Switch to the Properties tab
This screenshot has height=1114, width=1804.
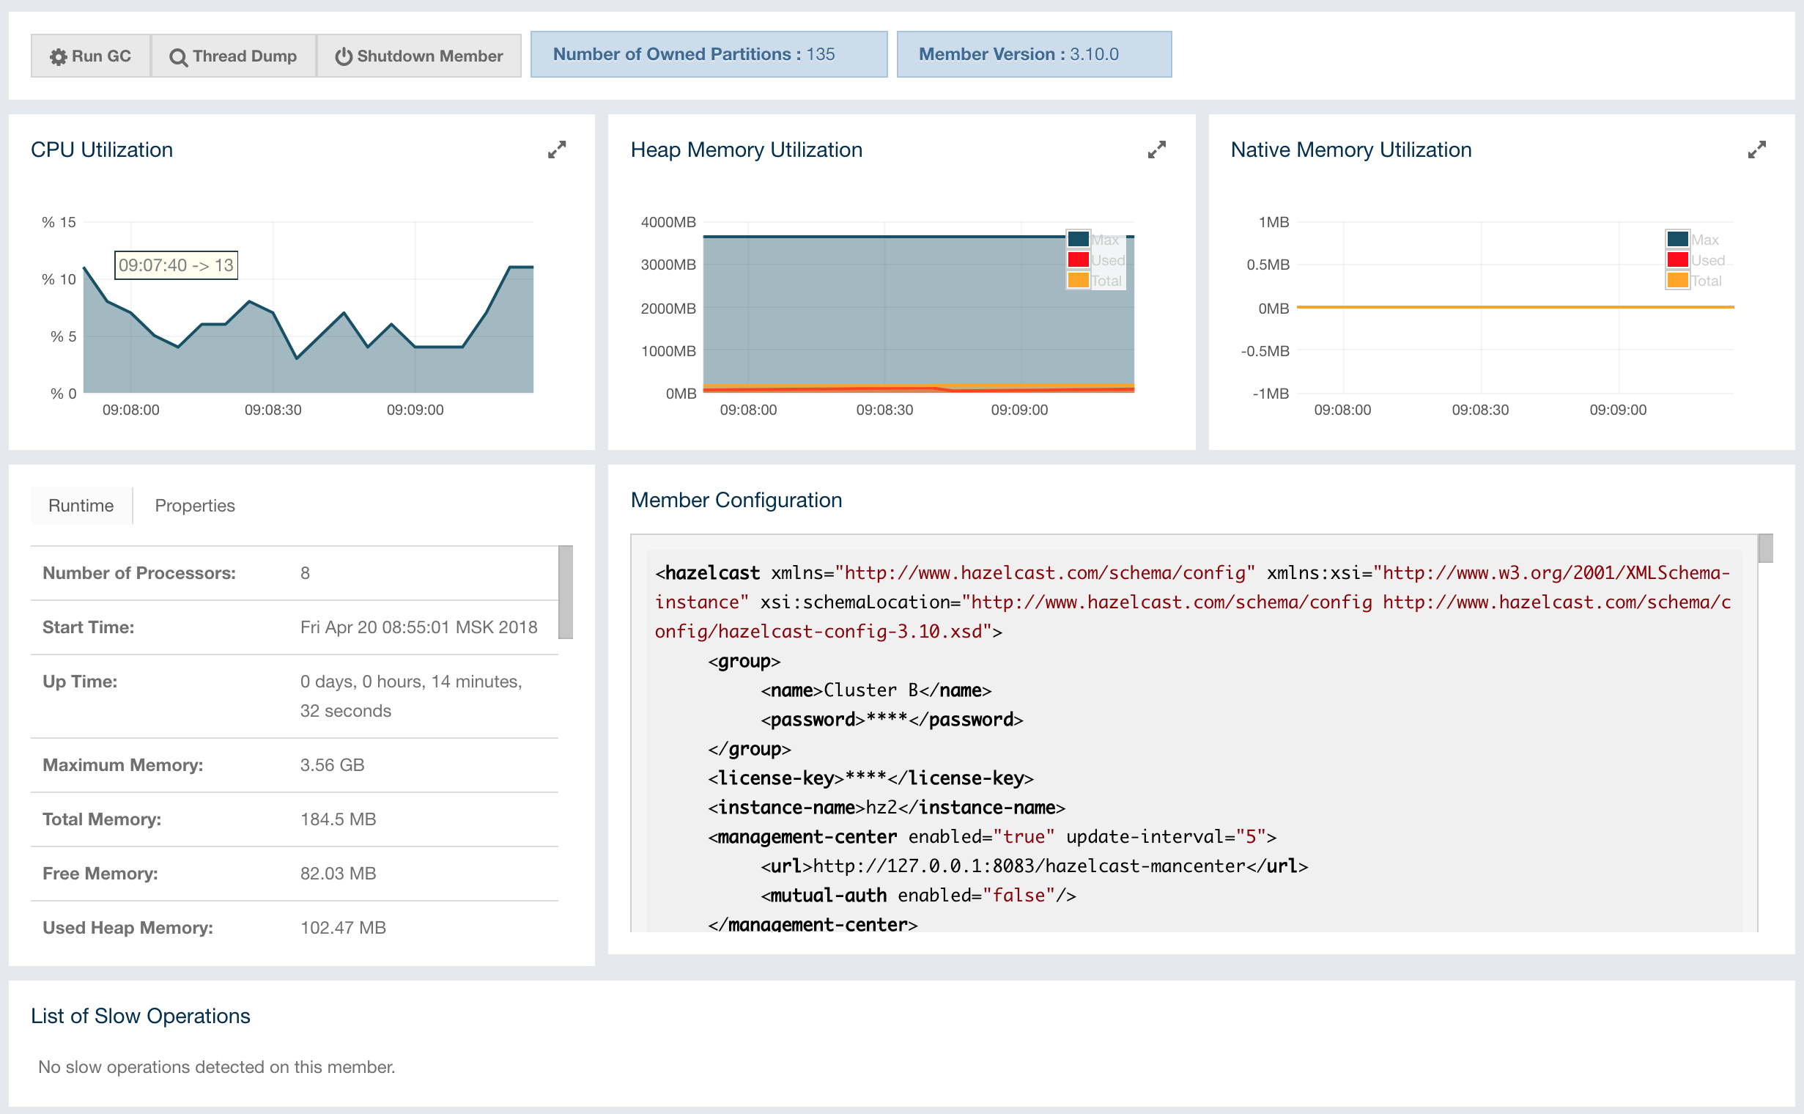pyautogui.click(x=196, y=506)
